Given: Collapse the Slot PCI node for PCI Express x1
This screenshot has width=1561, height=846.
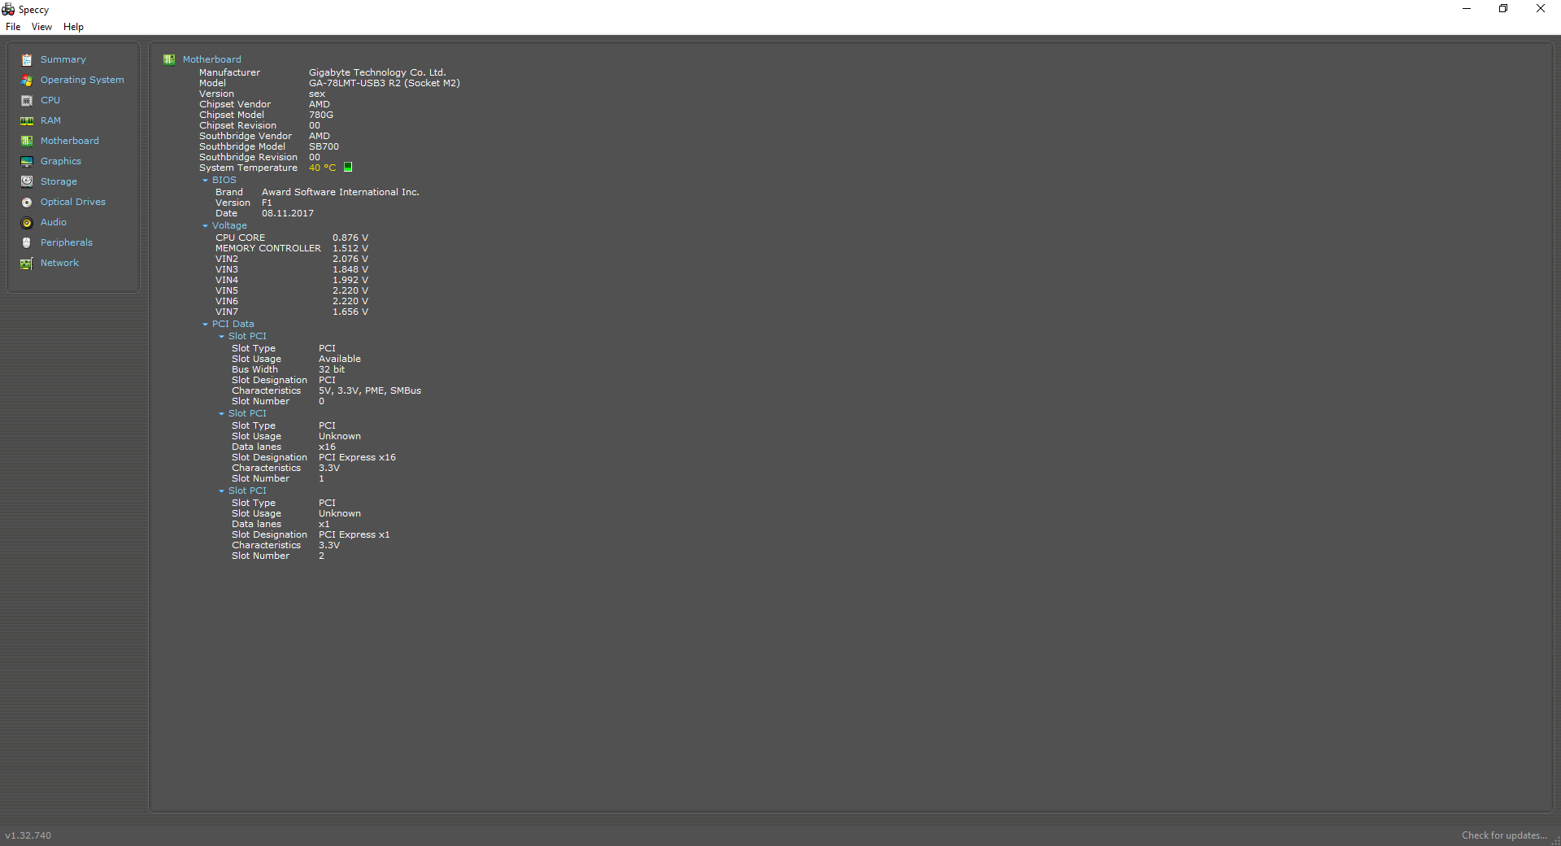Looking at the screenshot, I should pyautogui.click(x=221, y=491).
